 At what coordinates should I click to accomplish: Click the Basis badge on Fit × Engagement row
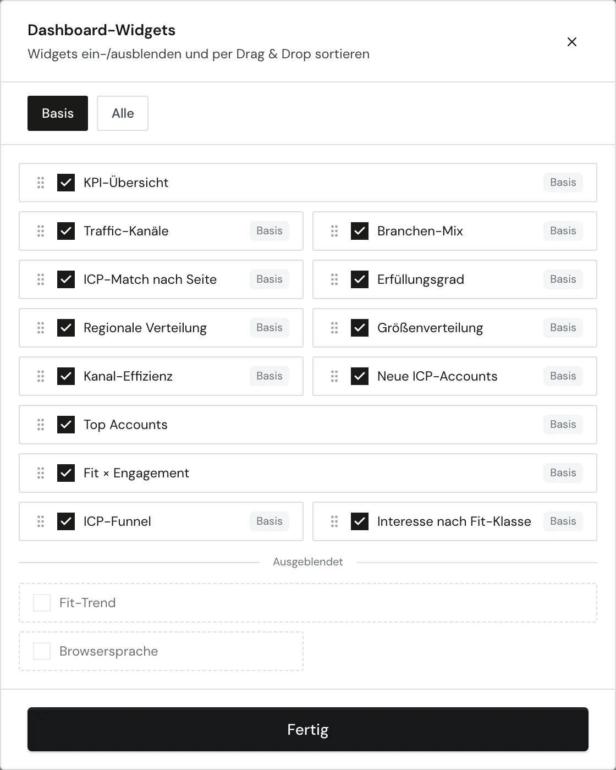coord(563,473)
